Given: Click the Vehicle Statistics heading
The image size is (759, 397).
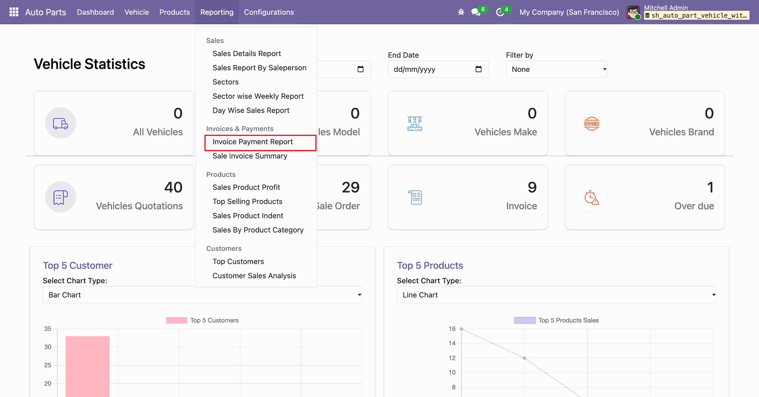Looking at the screenshot, I should [x=89, y=64].
